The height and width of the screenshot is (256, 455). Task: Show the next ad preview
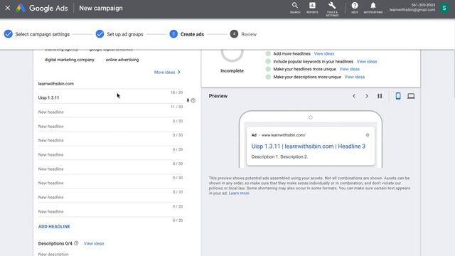pyautogui.click(x=367, y=96)
